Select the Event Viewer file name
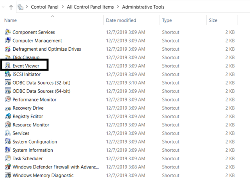250x195 pixels. (26, 66)
